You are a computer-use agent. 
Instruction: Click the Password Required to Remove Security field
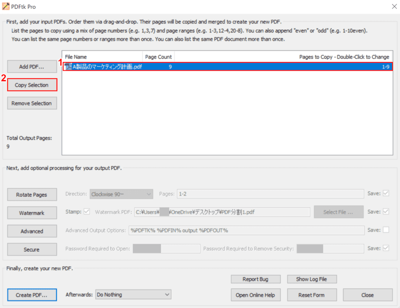[x=330, y=249]
